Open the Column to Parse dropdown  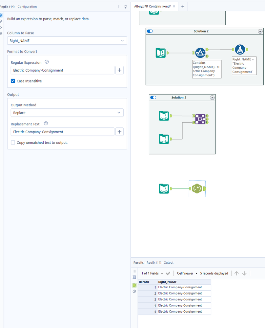(67, 41)
